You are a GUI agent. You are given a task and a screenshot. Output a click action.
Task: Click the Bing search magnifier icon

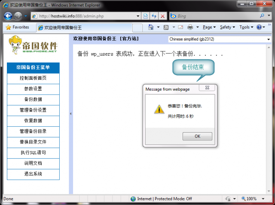tap(262, 16)
